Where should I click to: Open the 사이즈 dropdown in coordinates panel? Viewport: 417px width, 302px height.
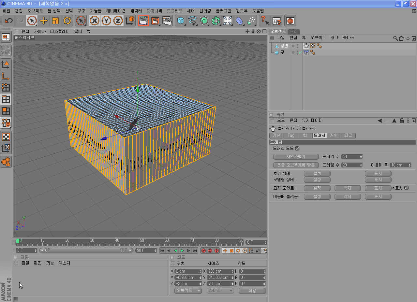pyautogui.click(x=220, y=291)
